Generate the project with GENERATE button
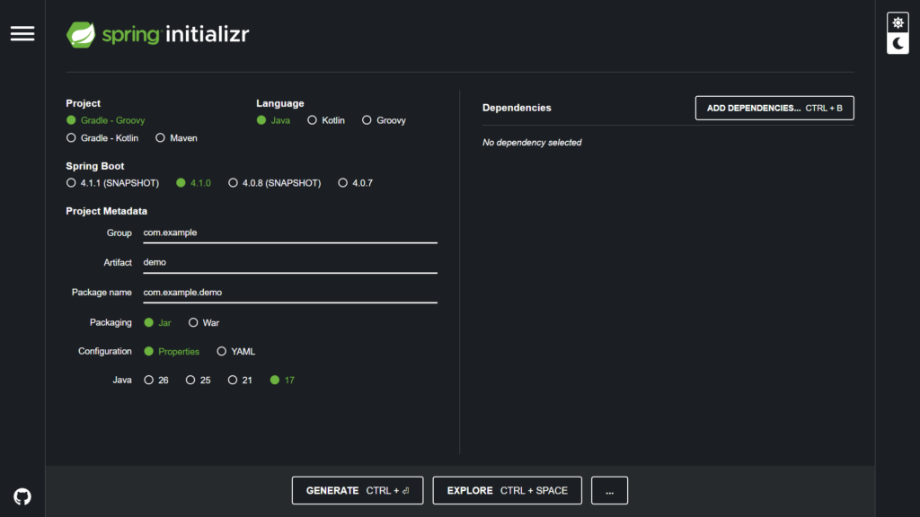The height and width of the screenshot is (517, 920). tap(358, 490)
